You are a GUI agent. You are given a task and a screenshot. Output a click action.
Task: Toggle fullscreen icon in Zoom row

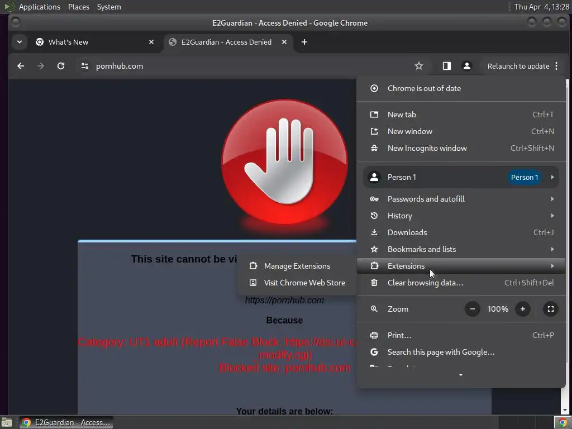[x=551, y=309]
